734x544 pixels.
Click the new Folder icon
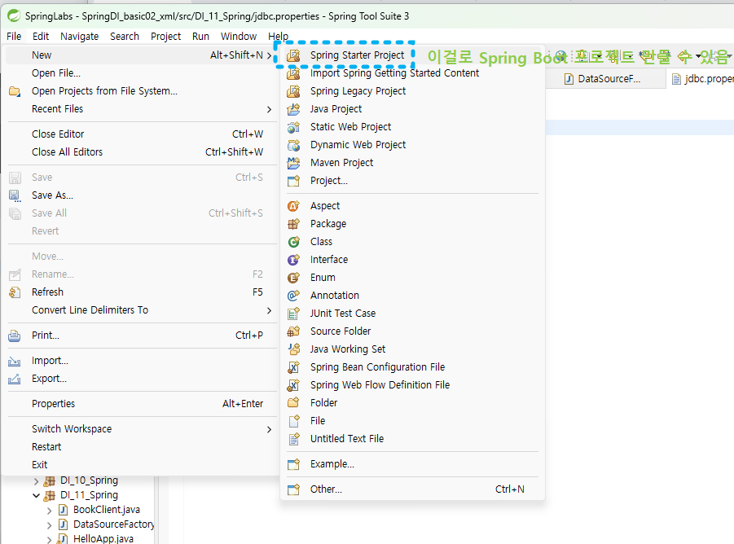[x=293, y=403]
